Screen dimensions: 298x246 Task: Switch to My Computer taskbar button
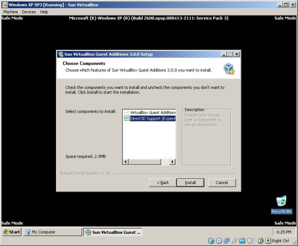pyautogui.click(x=53, y=232)
